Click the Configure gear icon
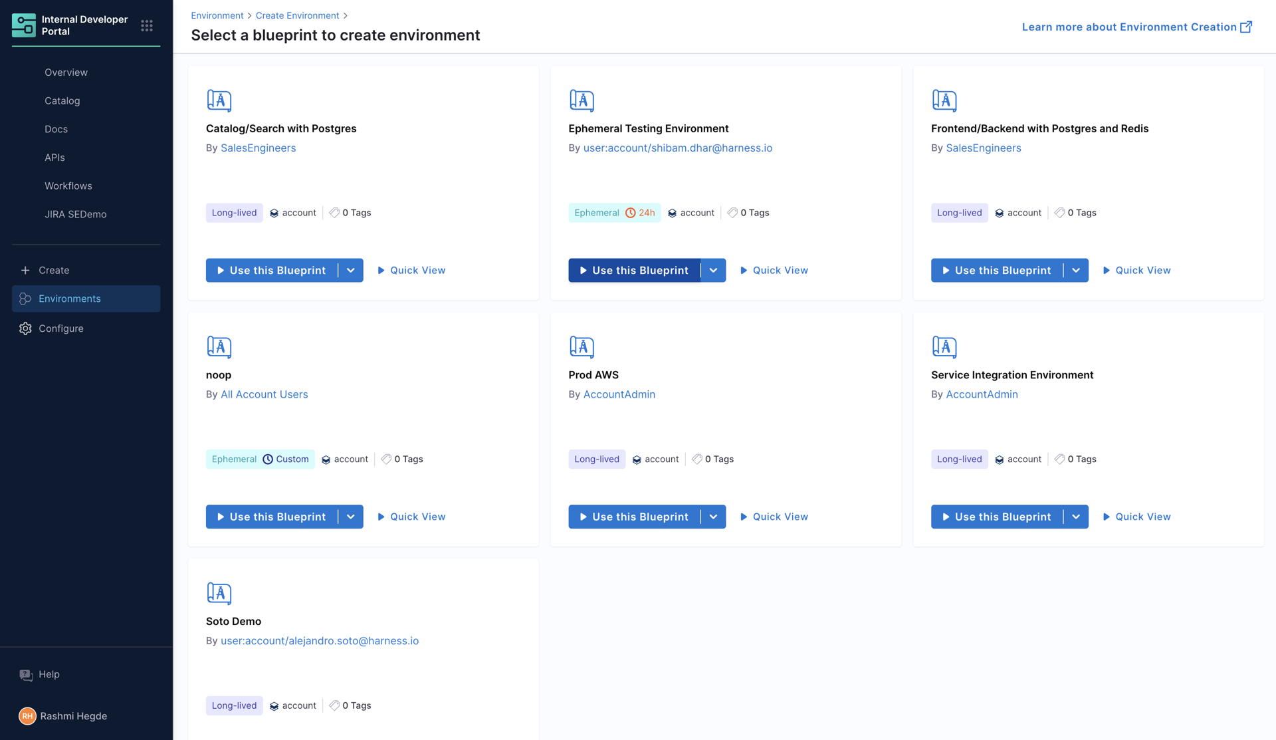Image resolution: width=1276 pixels, height=740 pixels. (x=25, y=328)
